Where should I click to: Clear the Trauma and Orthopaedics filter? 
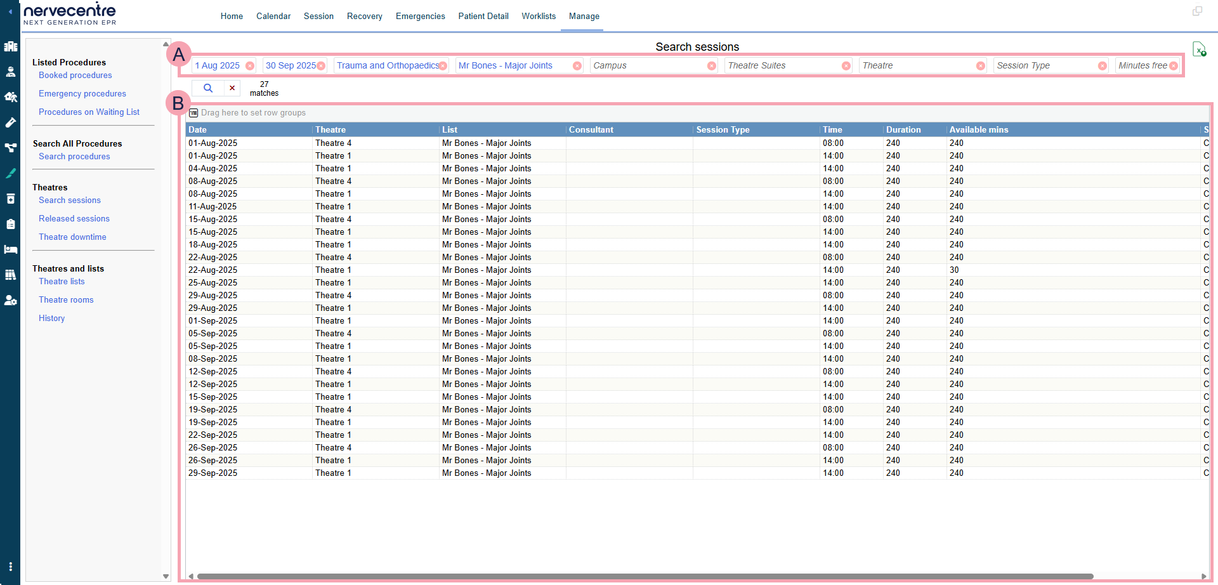click(443, 66)
